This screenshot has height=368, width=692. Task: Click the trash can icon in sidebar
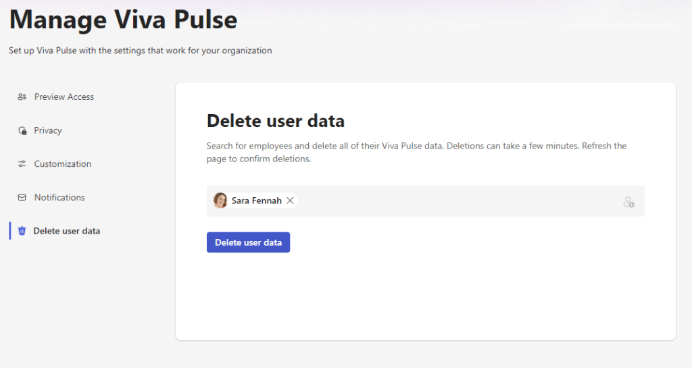pos(22,231)
